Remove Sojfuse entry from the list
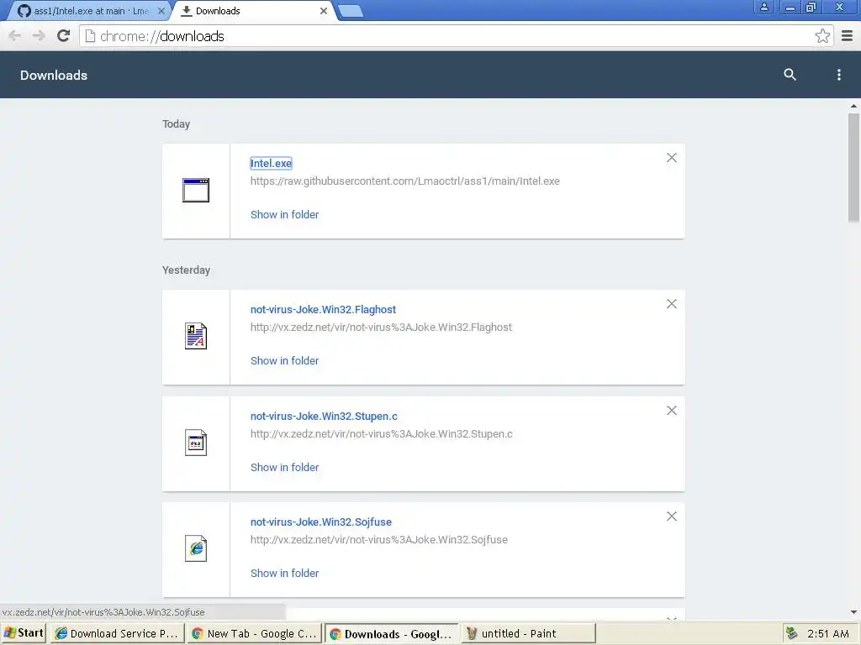The height and width of the screenshot is (645, 861). point(672,517)
